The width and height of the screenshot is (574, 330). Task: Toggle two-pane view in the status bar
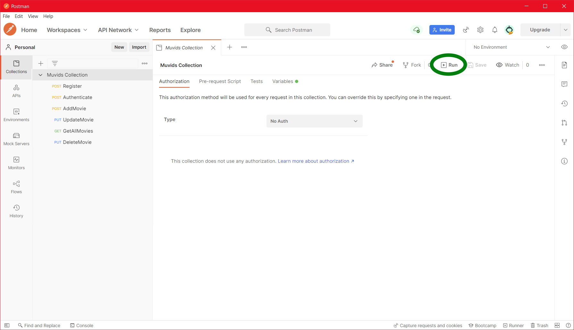pyautogui.click(x=557, y=325)
